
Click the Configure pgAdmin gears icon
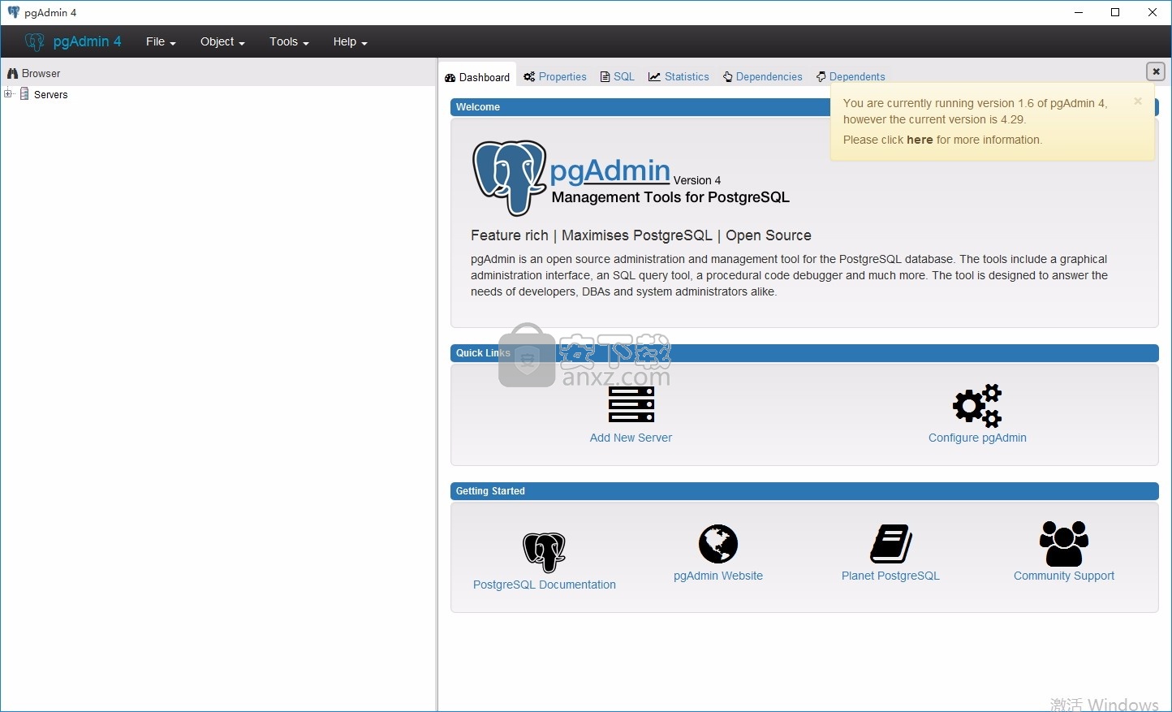[977, 405]
